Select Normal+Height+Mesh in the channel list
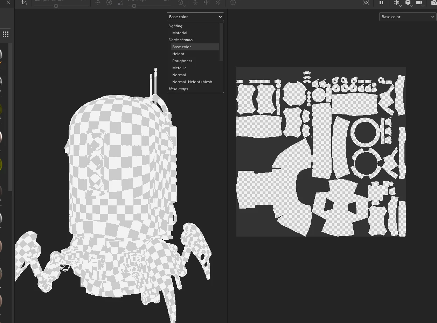The image size is (437, 323). 195,82
